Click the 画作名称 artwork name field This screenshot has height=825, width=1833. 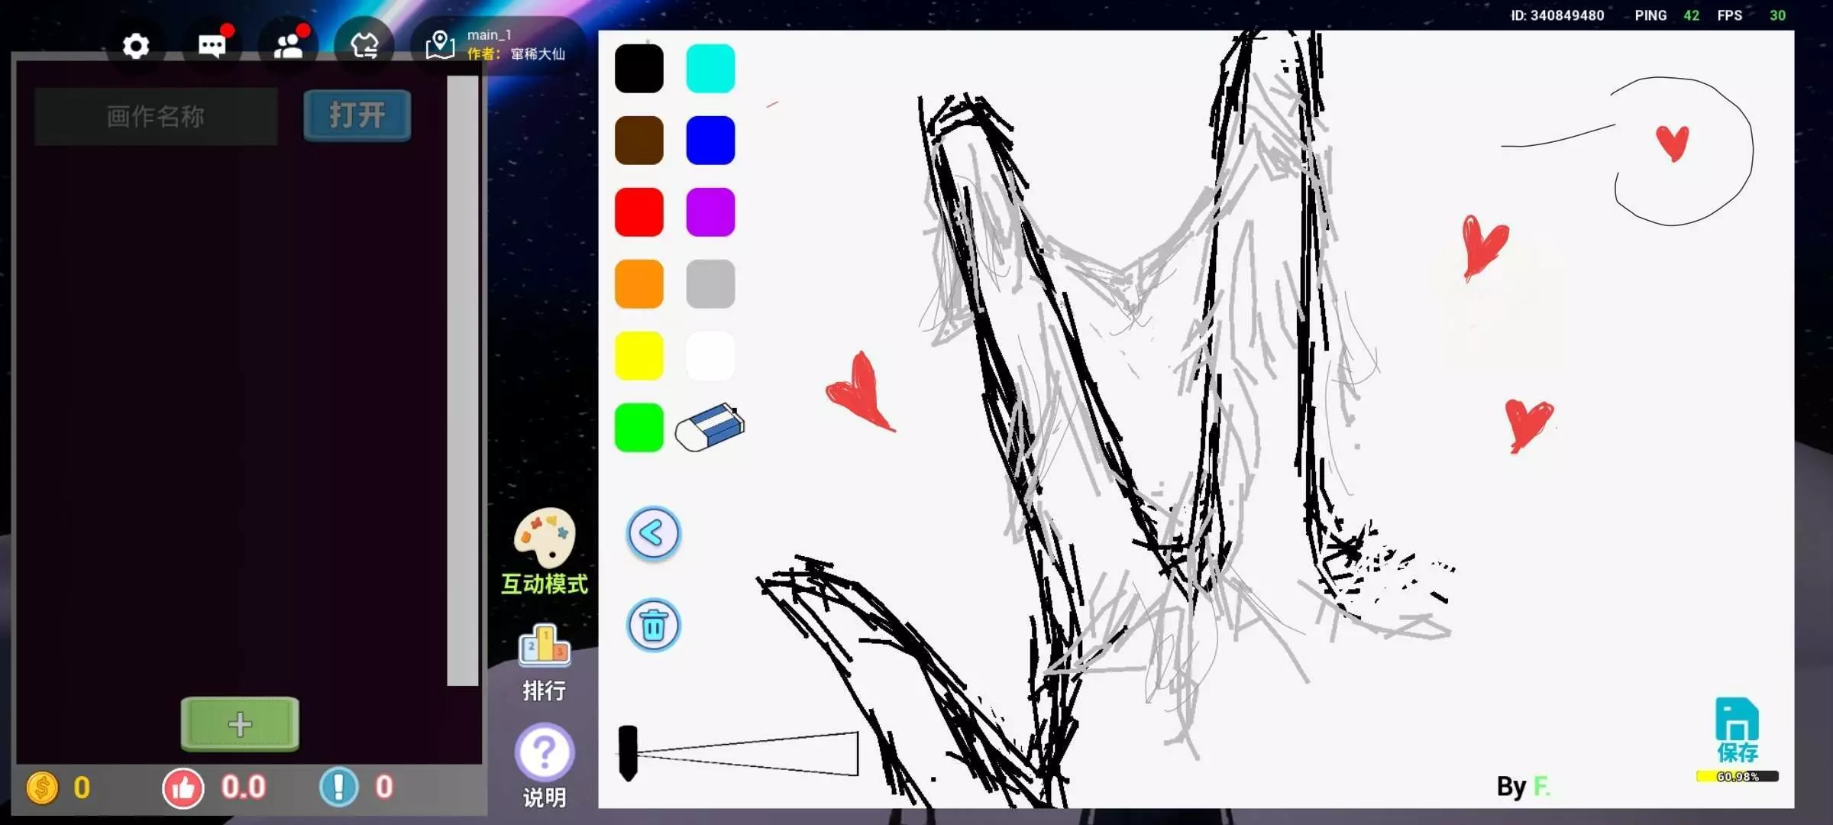point(156,116)
